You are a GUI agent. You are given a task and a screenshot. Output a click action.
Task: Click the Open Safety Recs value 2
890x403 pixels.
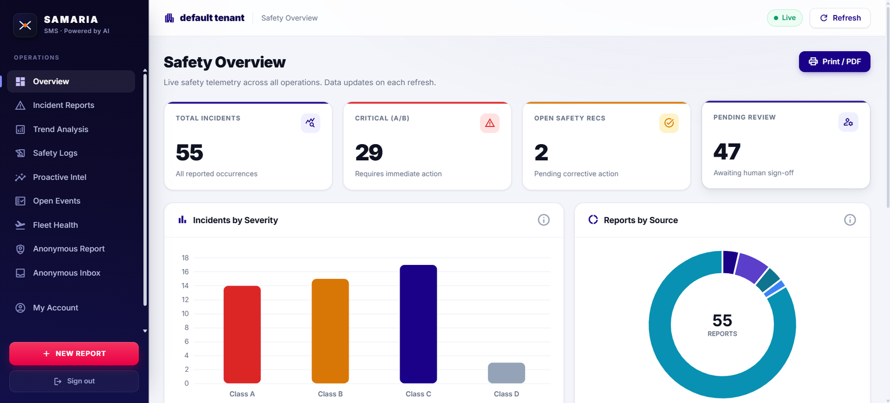pos(541,153)
